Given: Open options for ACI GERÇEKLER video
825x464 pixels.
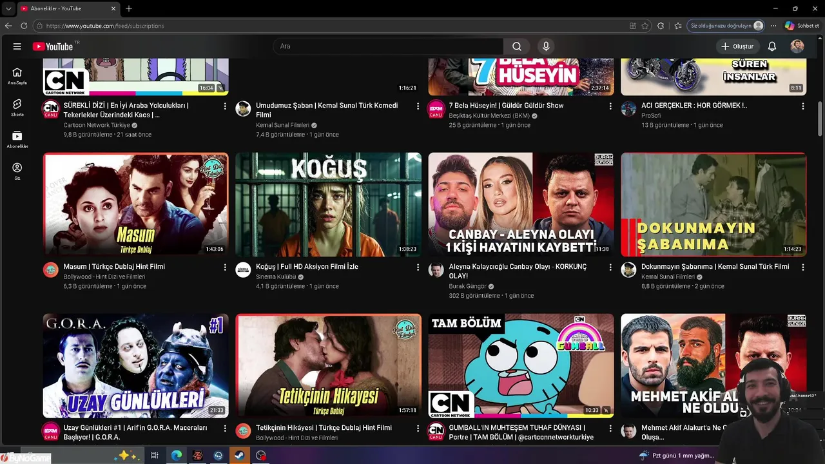Looking at the screenshot, I should [803, 106].
